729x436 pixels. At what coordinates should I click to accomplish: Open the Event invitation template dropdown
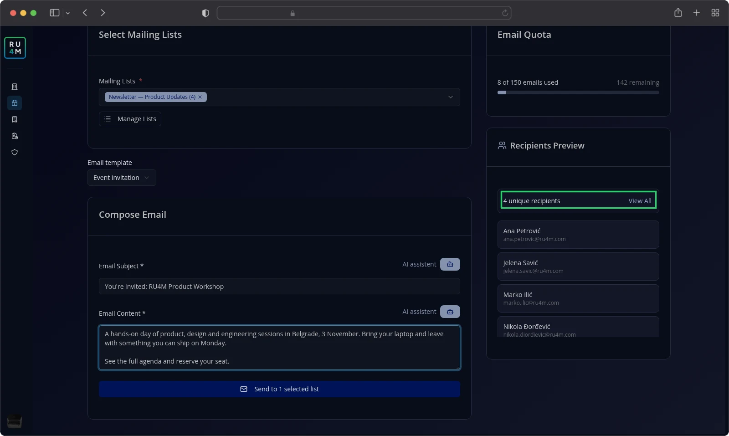(x=122, y=178)
